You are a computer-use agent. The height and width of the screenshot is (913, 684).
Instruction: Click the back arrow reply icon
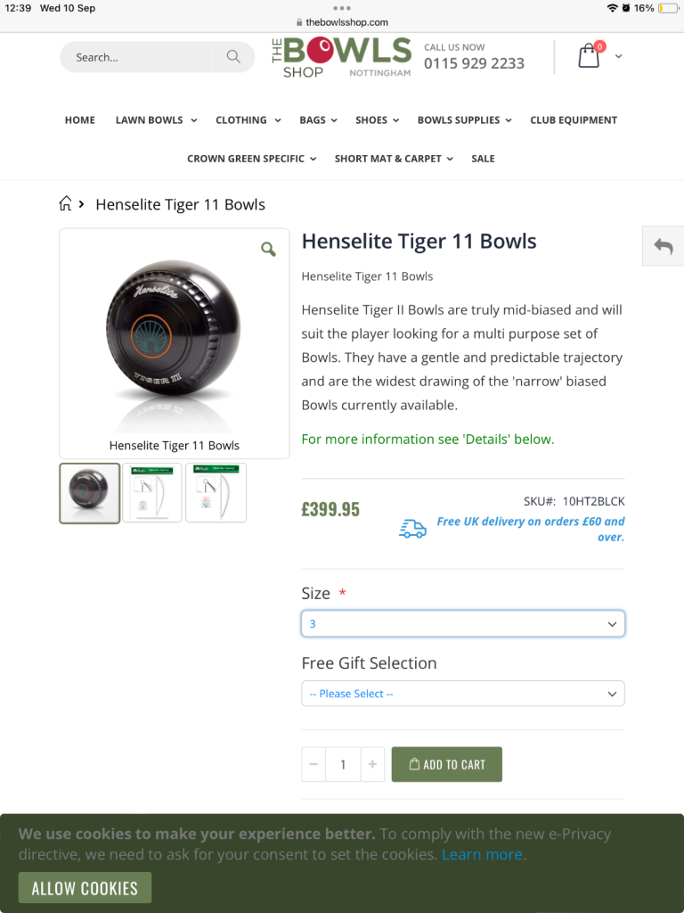pos(663,246)
